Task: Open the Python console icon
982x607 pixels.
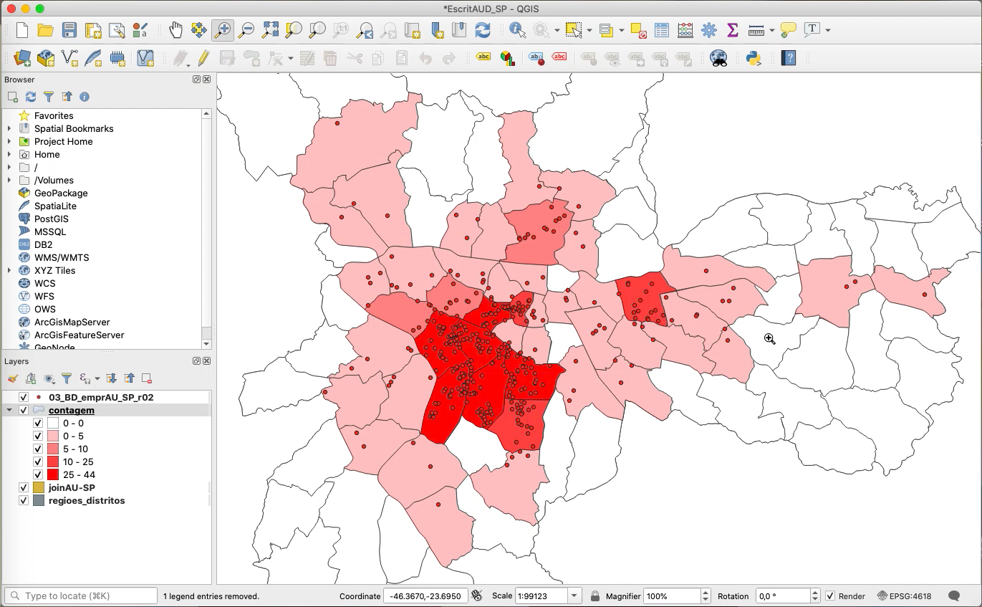Action: click(x=753, y=58)
